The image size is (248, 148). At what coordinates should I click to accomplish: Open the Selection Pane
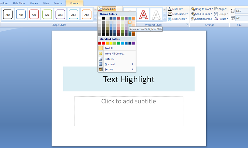tap(201, 19)
